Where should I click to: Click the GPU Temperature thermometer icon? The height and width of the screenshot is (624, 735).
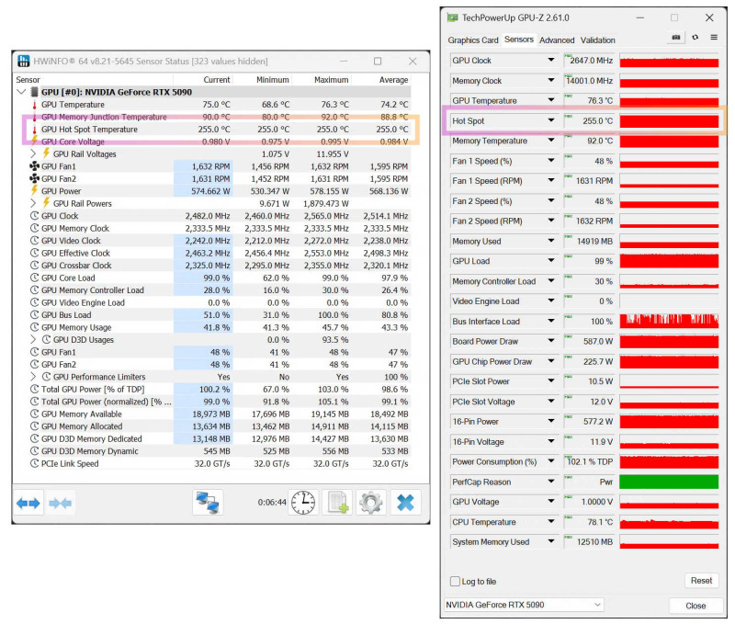(34, 105)
